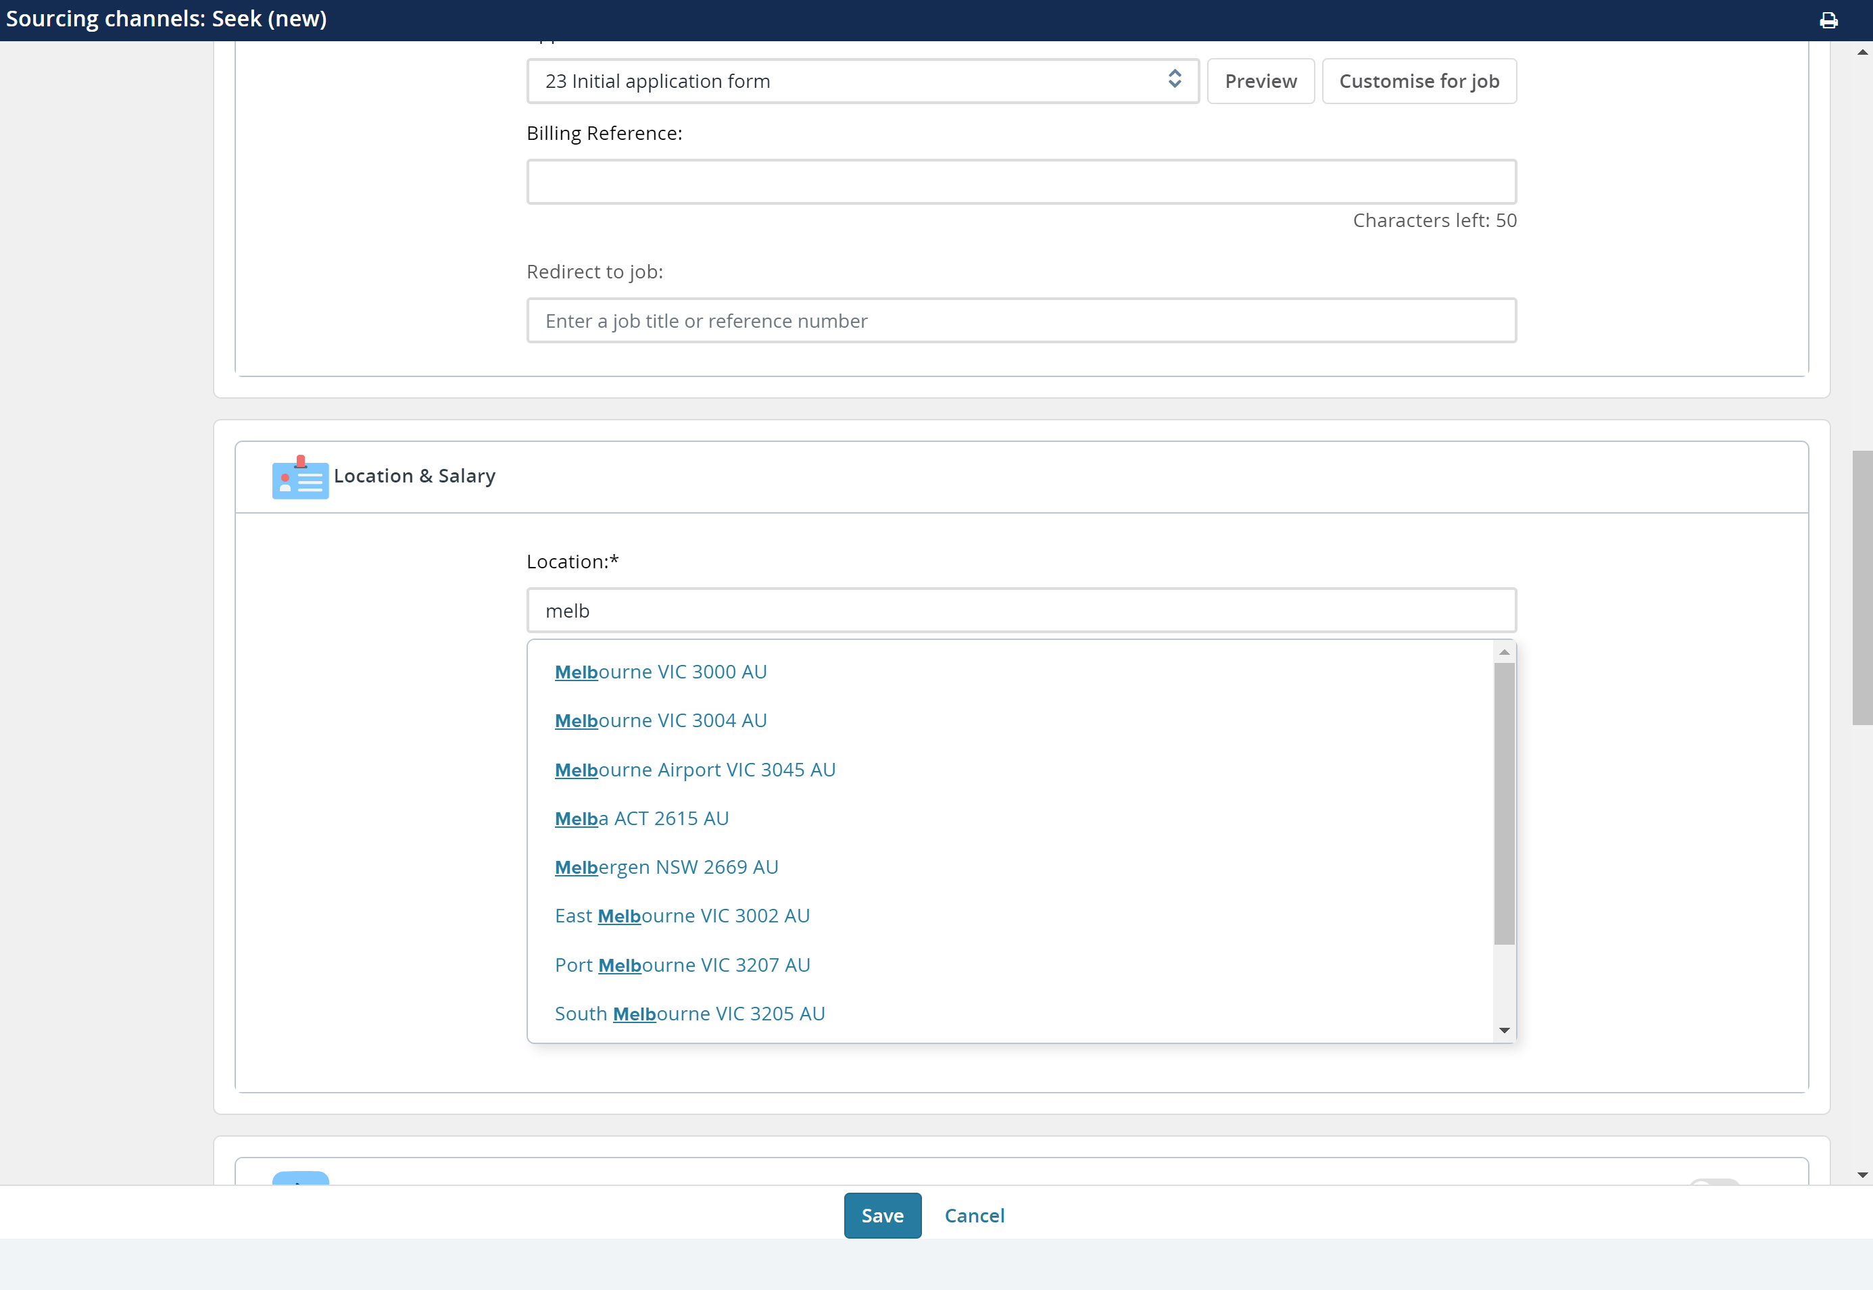Click the main page scrollbar thumb
The height and width of the screenshot is (1290, 1873).
[x=1862, y=588]
